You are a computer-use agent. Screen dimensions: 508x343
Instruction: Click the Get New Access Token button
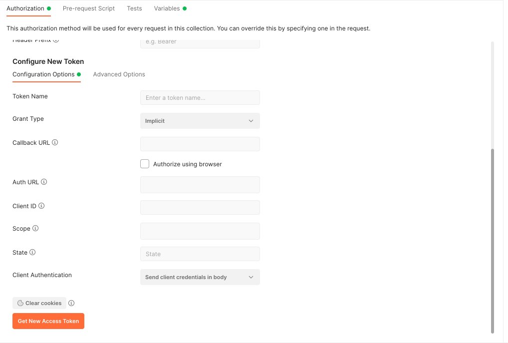point(48,321)
